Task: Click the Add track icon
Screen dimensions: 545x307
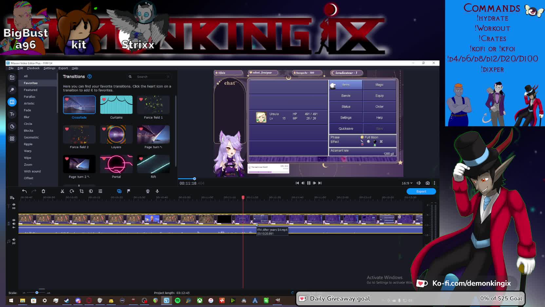Action: tap(12, 198)
